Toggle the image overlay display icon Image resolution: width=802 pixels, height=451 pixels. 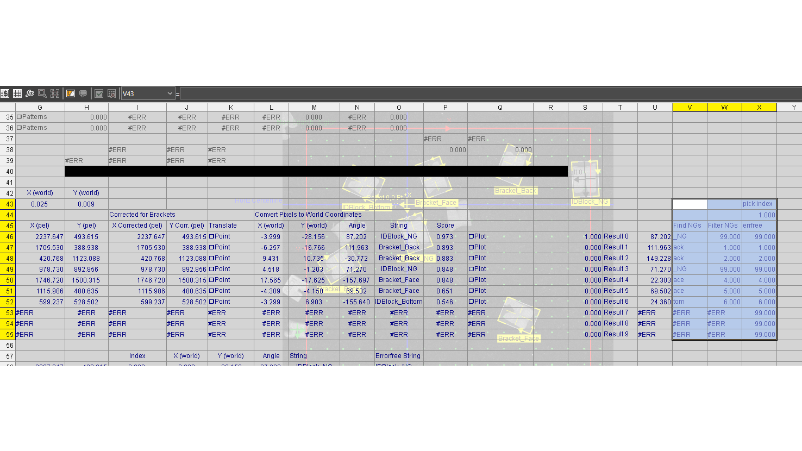coord(70,93)
